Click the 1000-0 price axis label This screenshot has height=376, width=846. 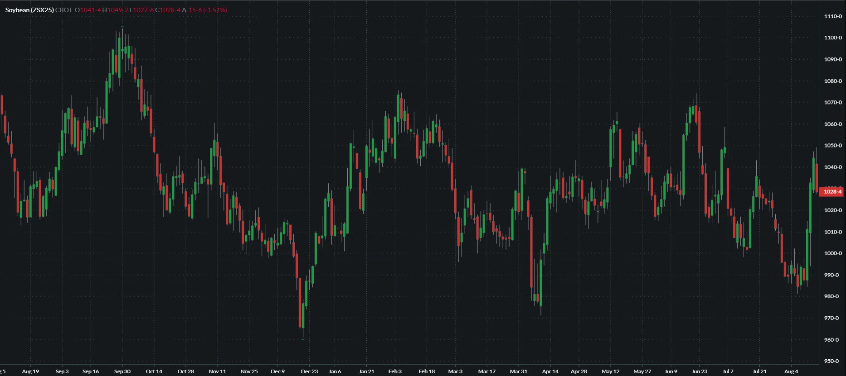coord(833,253)
